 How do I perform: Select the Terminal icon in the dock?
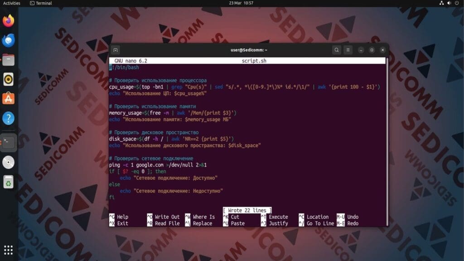coord(8,141)
